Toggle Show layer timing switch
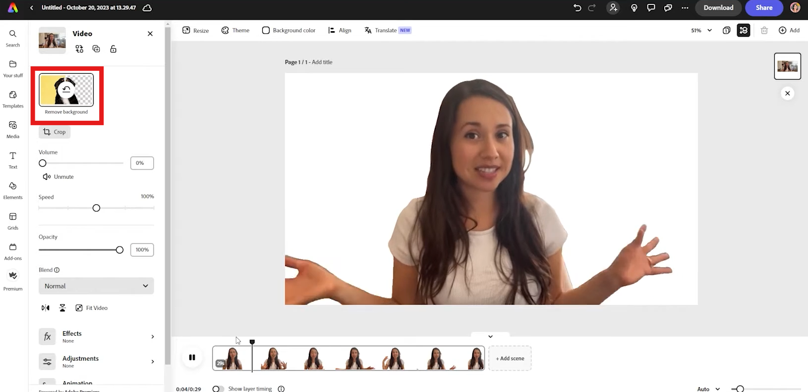Viewport: 808px width, 392px height. [218, 389]
